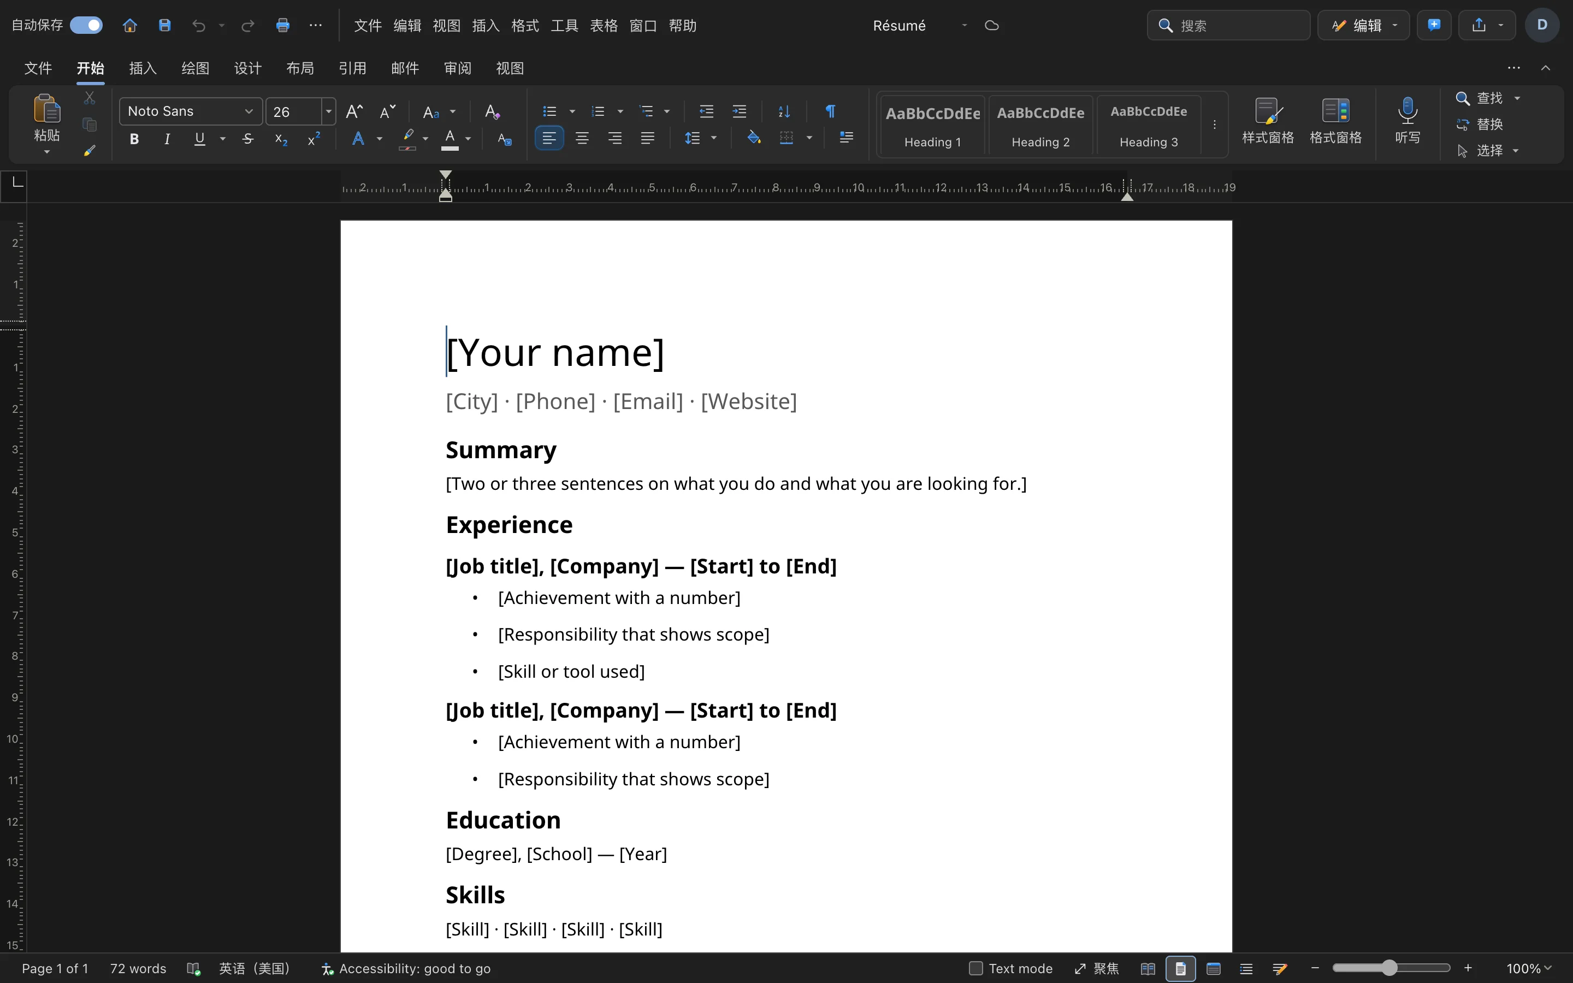Center align the paragraph
This screenshot has width=1573, height=983.
582,139
